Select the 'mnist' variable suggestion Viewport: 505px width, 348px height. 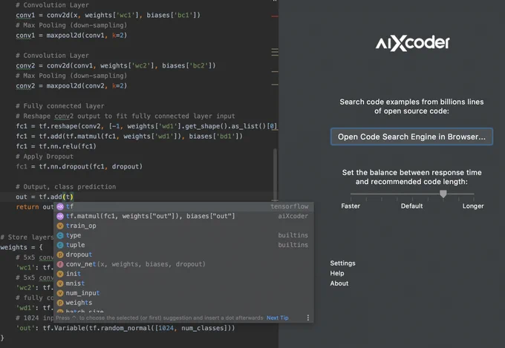click(x=183, y=283)
